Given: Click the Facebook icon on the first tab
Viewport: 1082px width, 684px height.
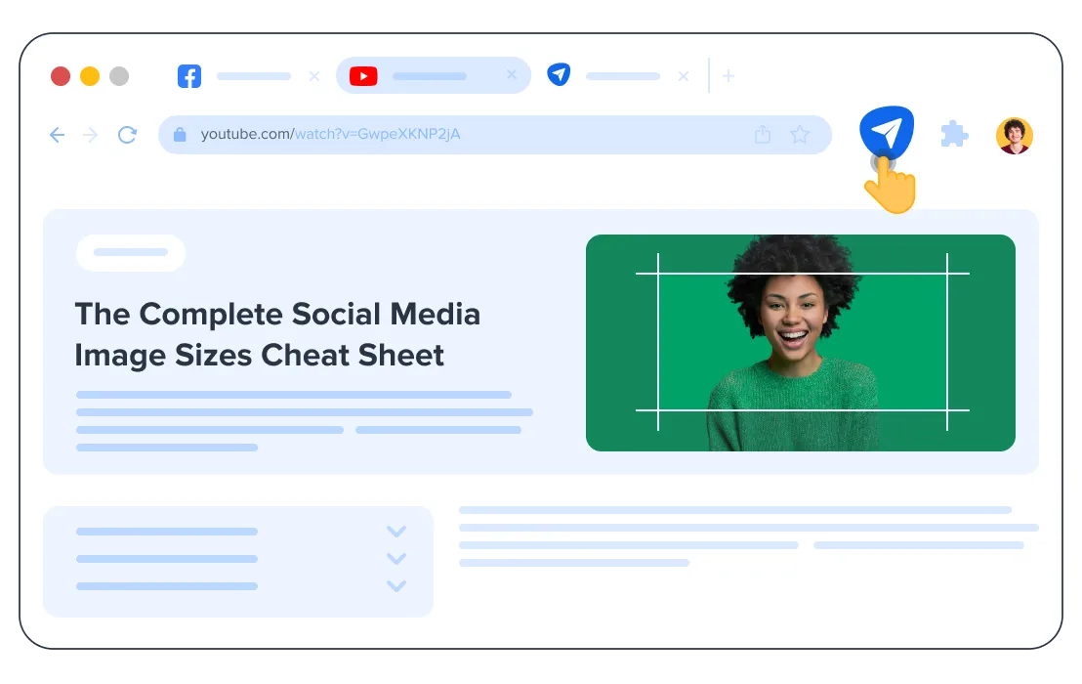Looking at the screenshot, I should click(x=188, y=75).
